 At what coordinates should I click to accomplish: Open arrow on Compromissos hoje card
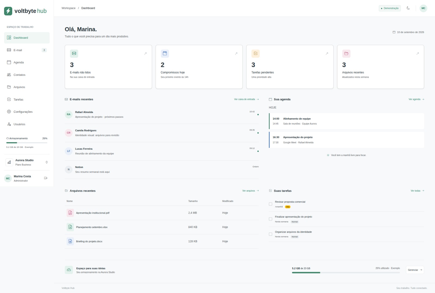pyautogui.click(x=236, y=54)
